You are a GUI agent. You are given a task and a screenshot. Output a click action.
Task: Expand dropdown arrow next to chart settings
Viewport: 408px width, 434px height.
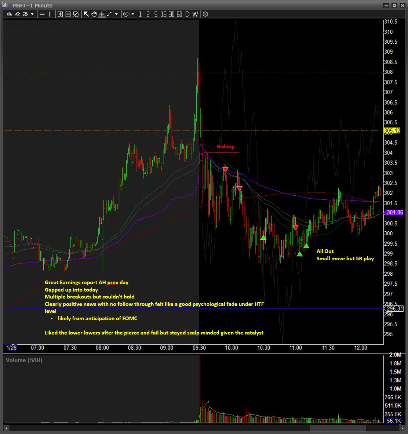coord(32,14)
